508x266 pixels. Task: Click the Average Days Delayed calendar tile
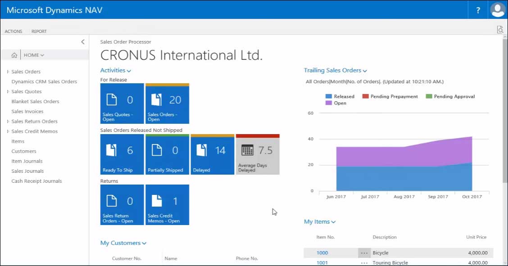pyautogui.click(x=258, y=154)
